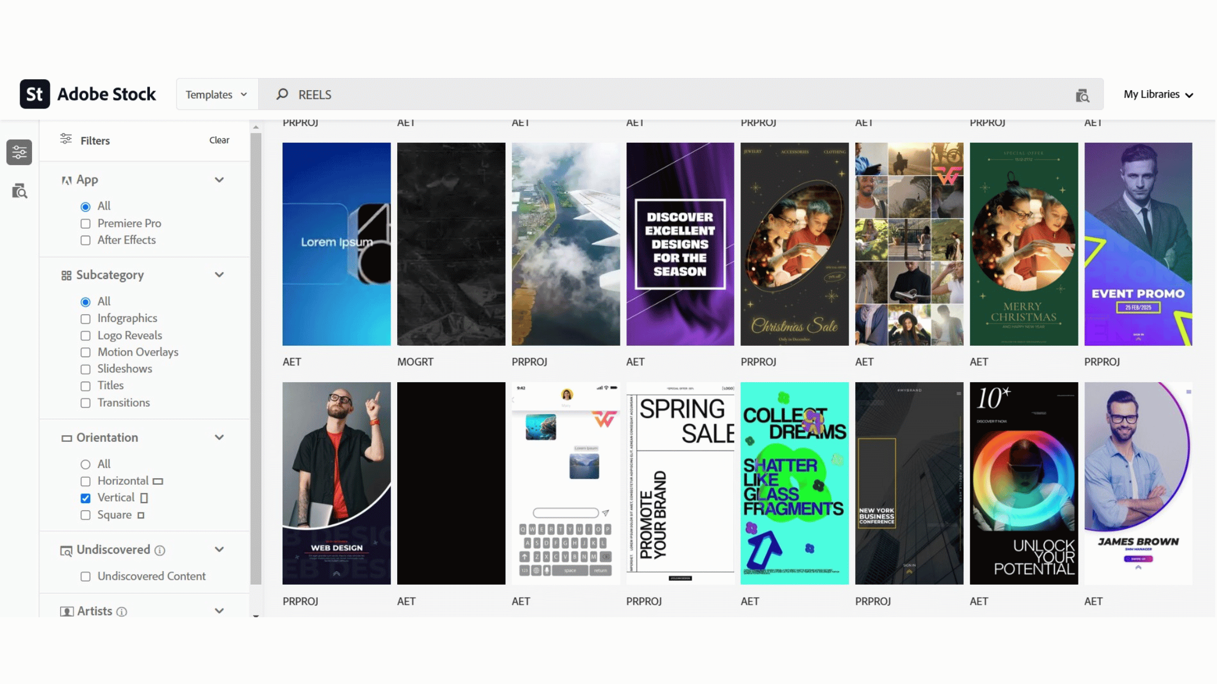Screen dimensions: 1217x684
Task: Click the magnifier icon in the search bar
Action: tap(282, 94)
